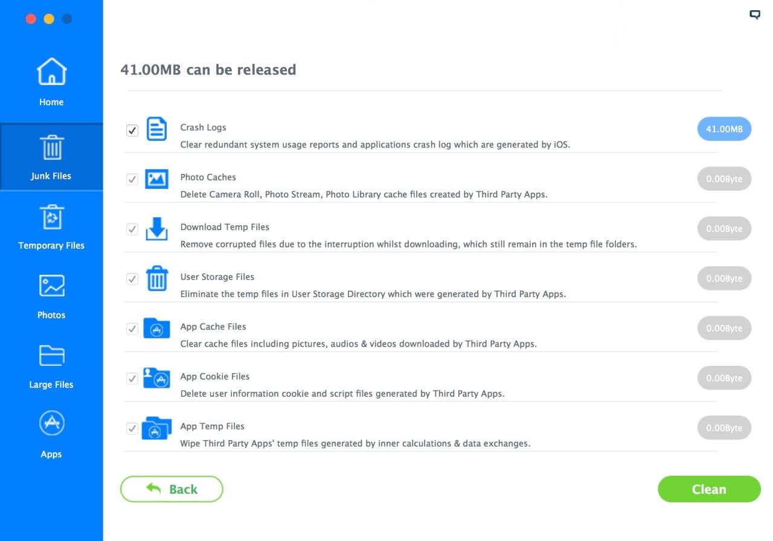Click description "Wipe Third Party Apps' temp files"
The image size is (773, 541).
[355, 443]
